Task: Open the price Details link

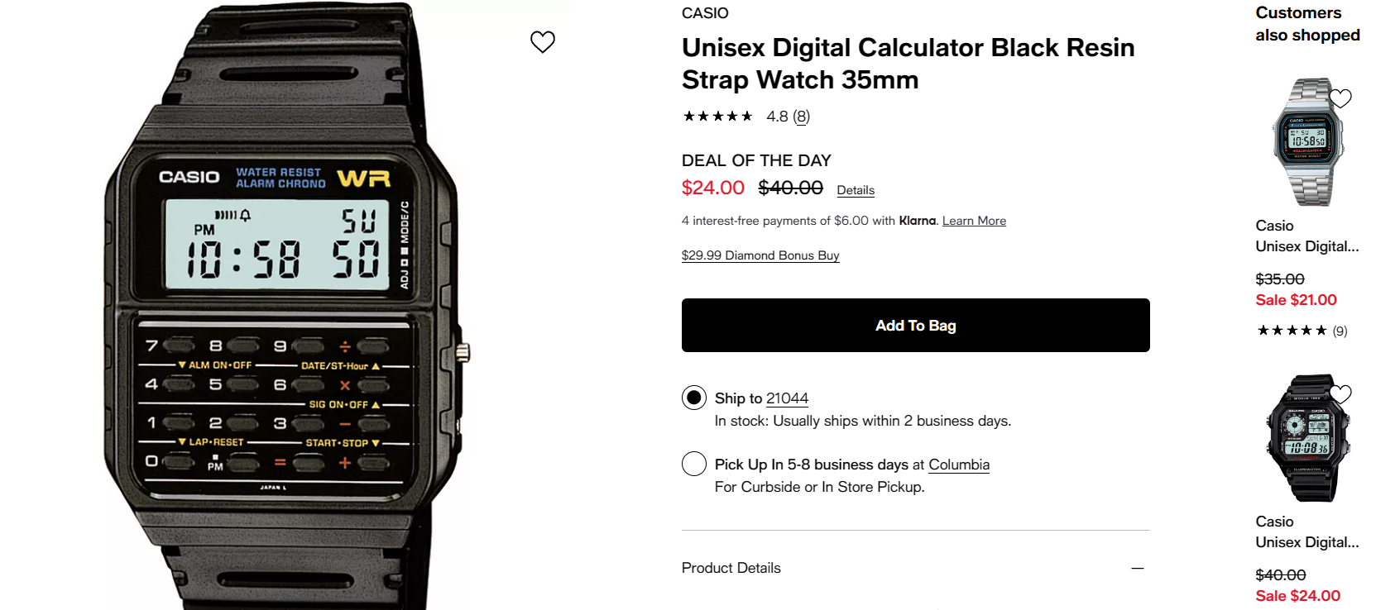Action: click(856, 190)
